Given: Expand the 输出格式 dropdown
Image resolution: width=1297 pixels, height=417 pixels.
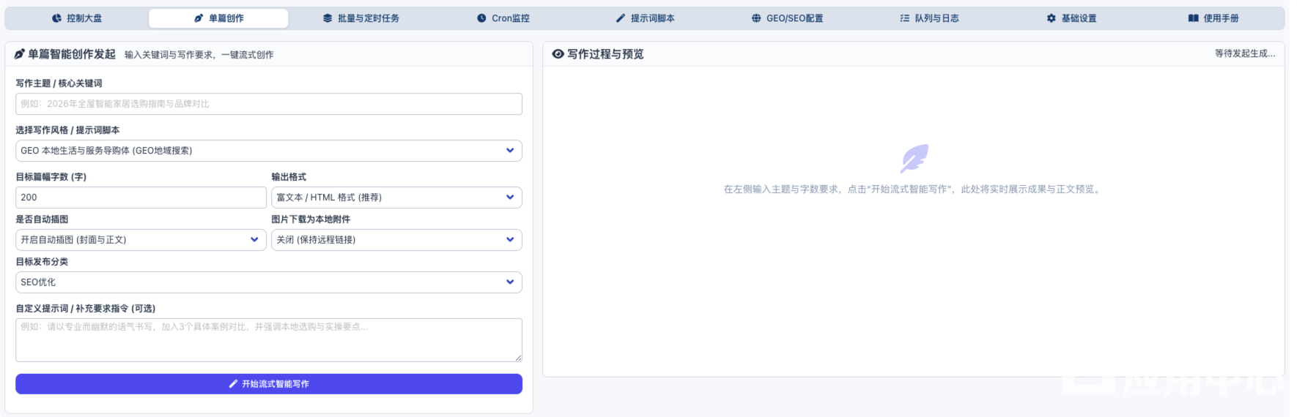Looking at the screenshot, I should (x=396, y=198).
